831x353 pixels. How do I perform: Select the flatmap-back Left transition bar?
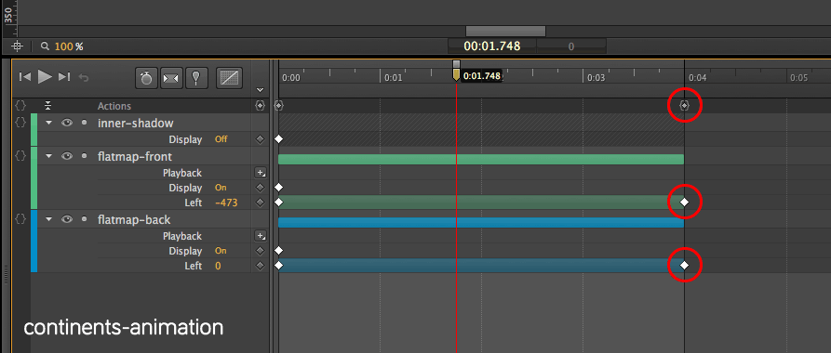[481, 266]
